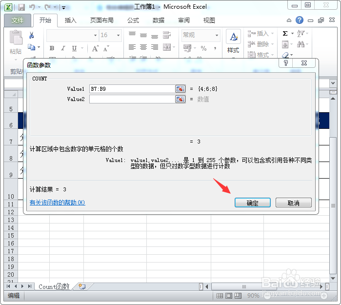Click the Paste icon in the ribbon

click(x=16, y=38)
